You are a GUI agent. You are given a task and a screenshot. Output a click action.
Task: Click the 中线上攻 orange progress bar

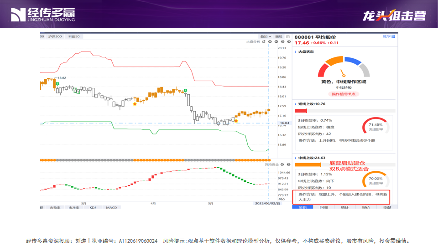(x=308, y=165)
